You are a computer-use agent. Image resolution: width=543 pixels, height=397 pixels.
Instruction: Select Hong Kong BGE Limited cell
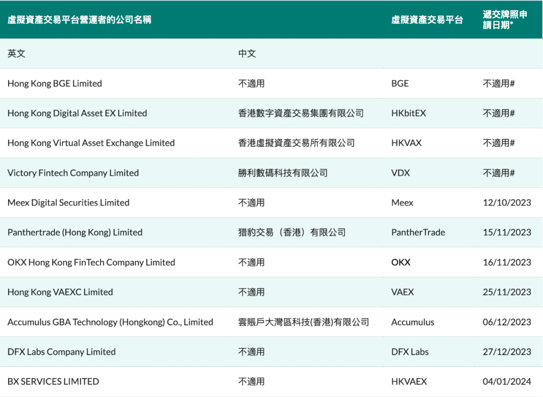point(55,83)
